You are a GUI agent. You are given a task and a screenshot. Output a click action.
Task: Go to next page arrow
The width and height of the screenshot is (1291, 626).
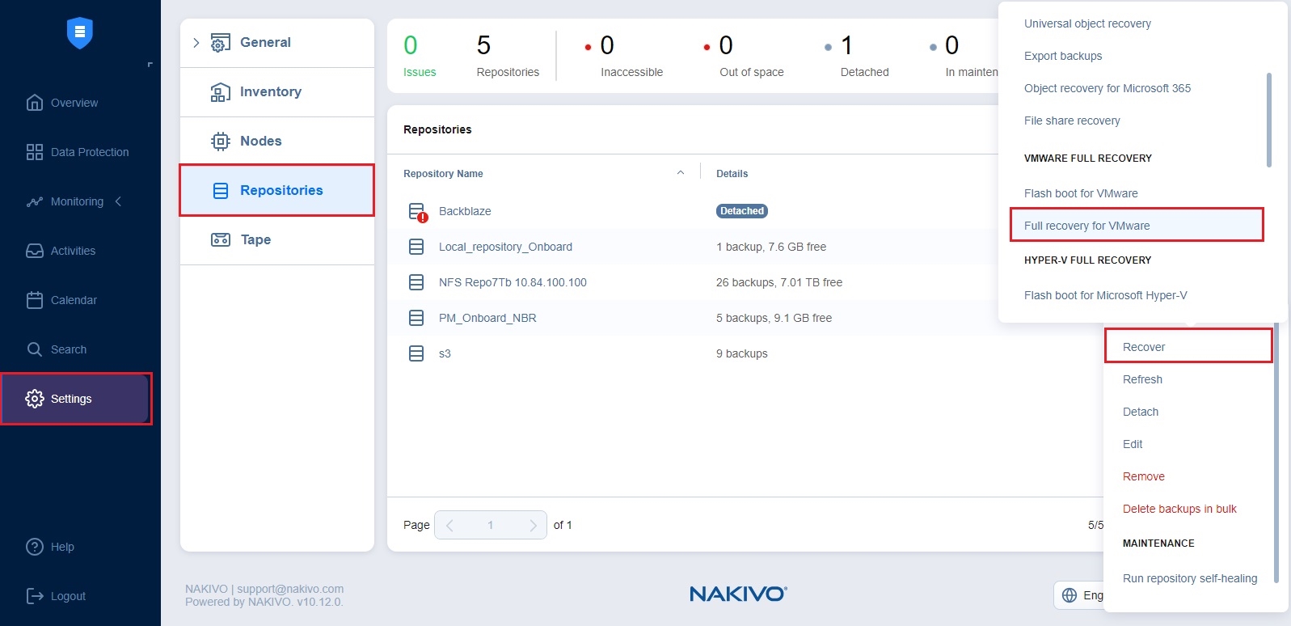coord(533,525)
